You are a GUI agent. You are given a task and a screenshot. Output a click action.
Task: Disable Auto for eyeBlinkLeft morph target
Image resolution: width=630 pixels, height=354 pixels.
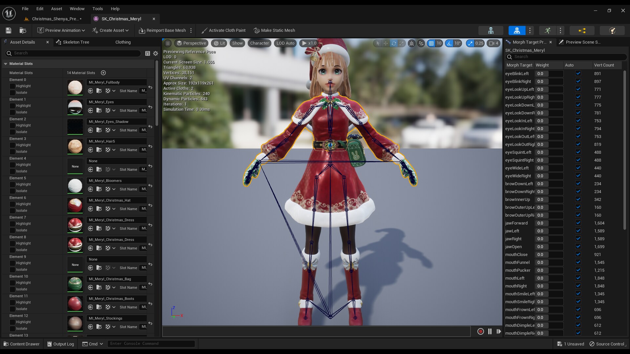pos(578,73)
